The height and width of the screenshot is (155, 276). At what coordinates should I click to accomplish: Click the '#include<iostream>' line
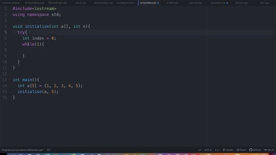point(34,9)
